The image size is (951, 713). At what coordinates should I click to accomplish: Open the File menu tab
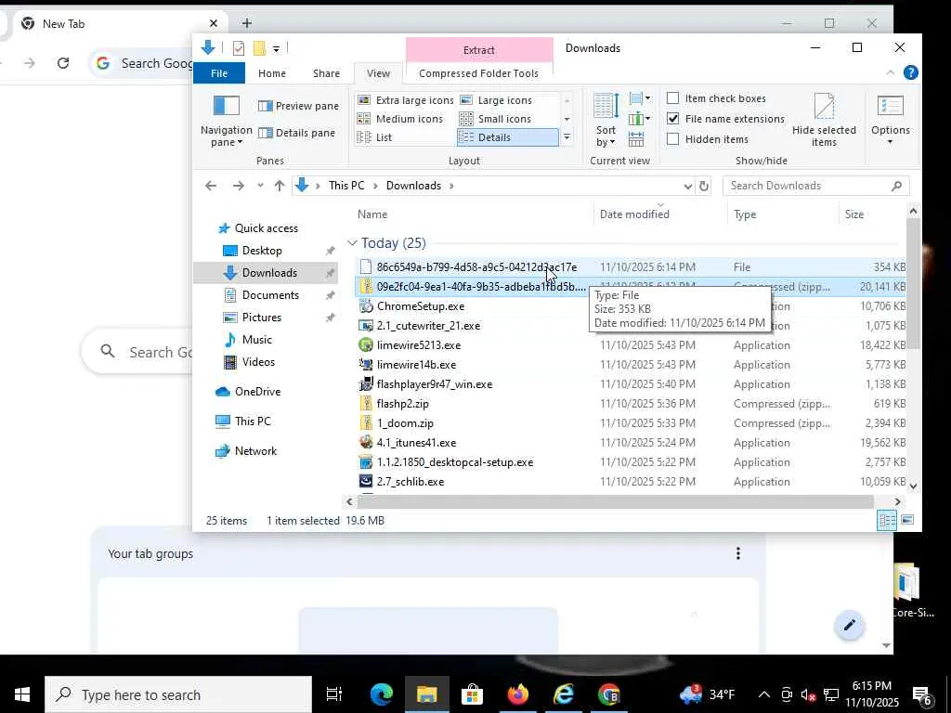219,73
